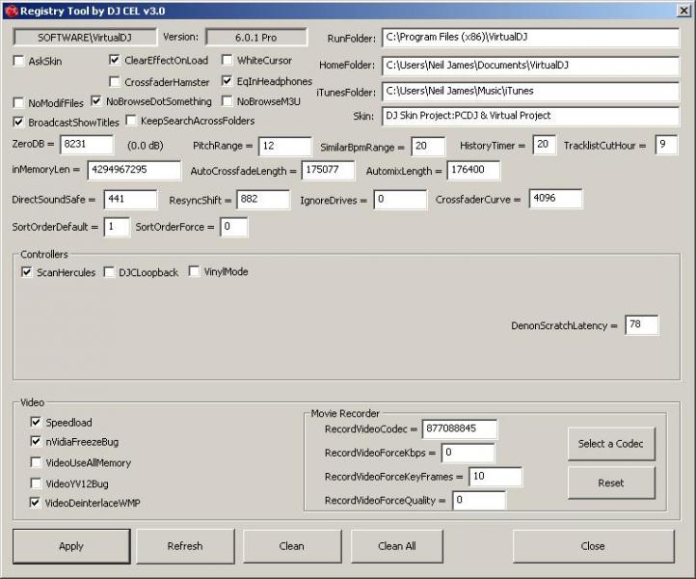Uncheck the ClearEffectOnLoad option
696x579 pixels.
115,61
